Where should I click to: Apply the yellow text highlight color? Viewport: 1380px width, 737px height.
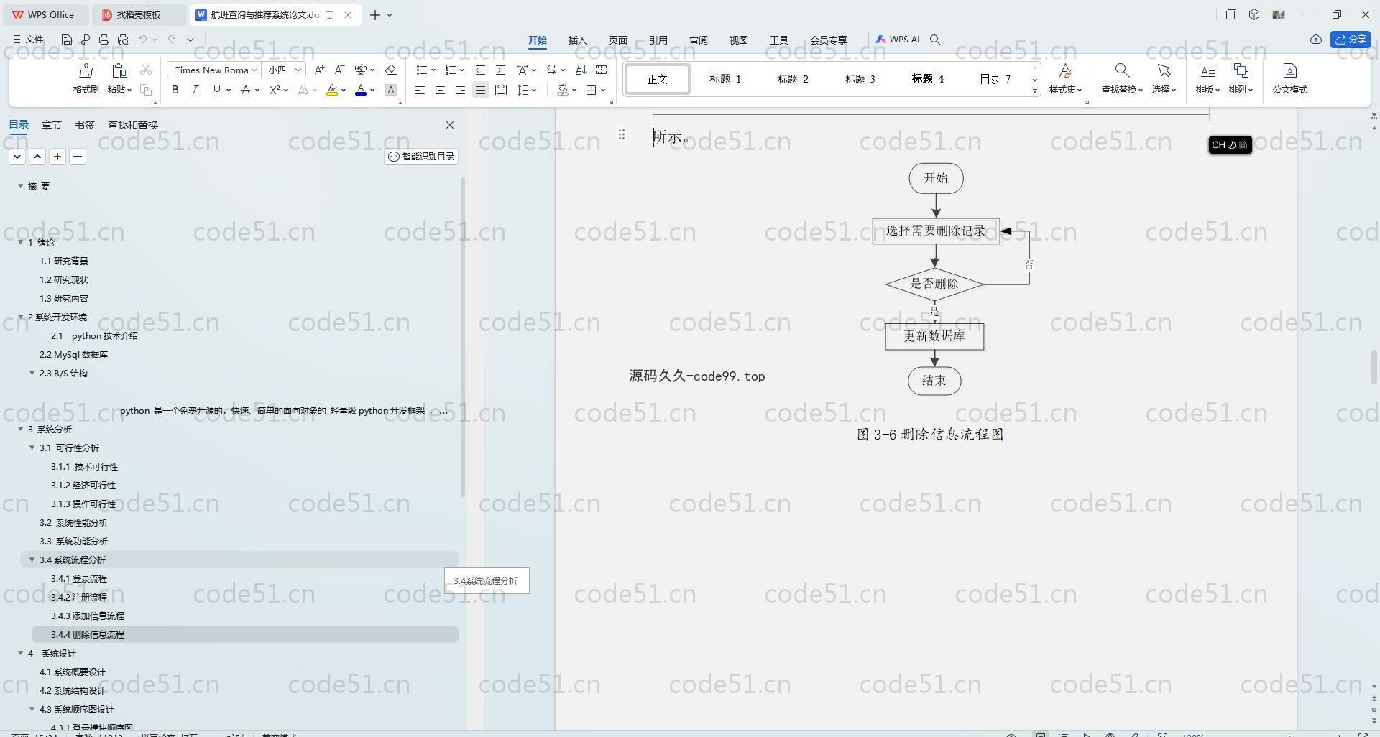(331, 90)
